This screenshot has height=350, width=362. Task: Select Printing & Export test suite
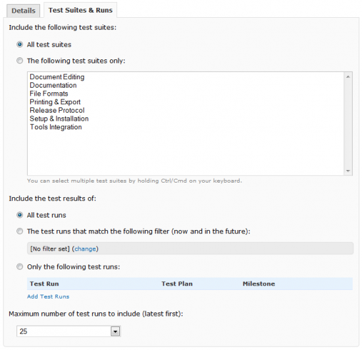55,102
